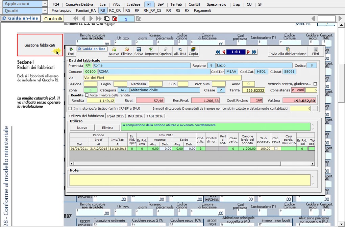Click the Via dei Fiori address field
This screenshot has height=227, width=345.
[x=163, y=78]
